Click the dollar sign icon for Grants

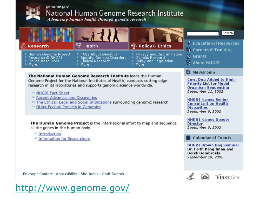(188, 56)
